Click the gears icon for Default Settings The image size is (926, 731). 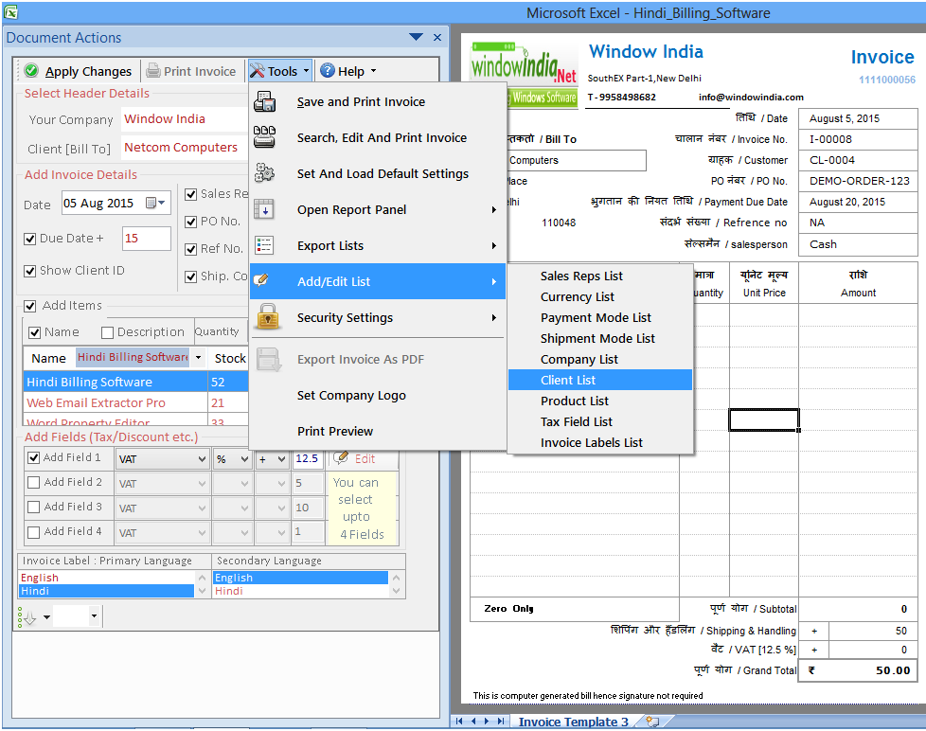[x=264, y=173]
